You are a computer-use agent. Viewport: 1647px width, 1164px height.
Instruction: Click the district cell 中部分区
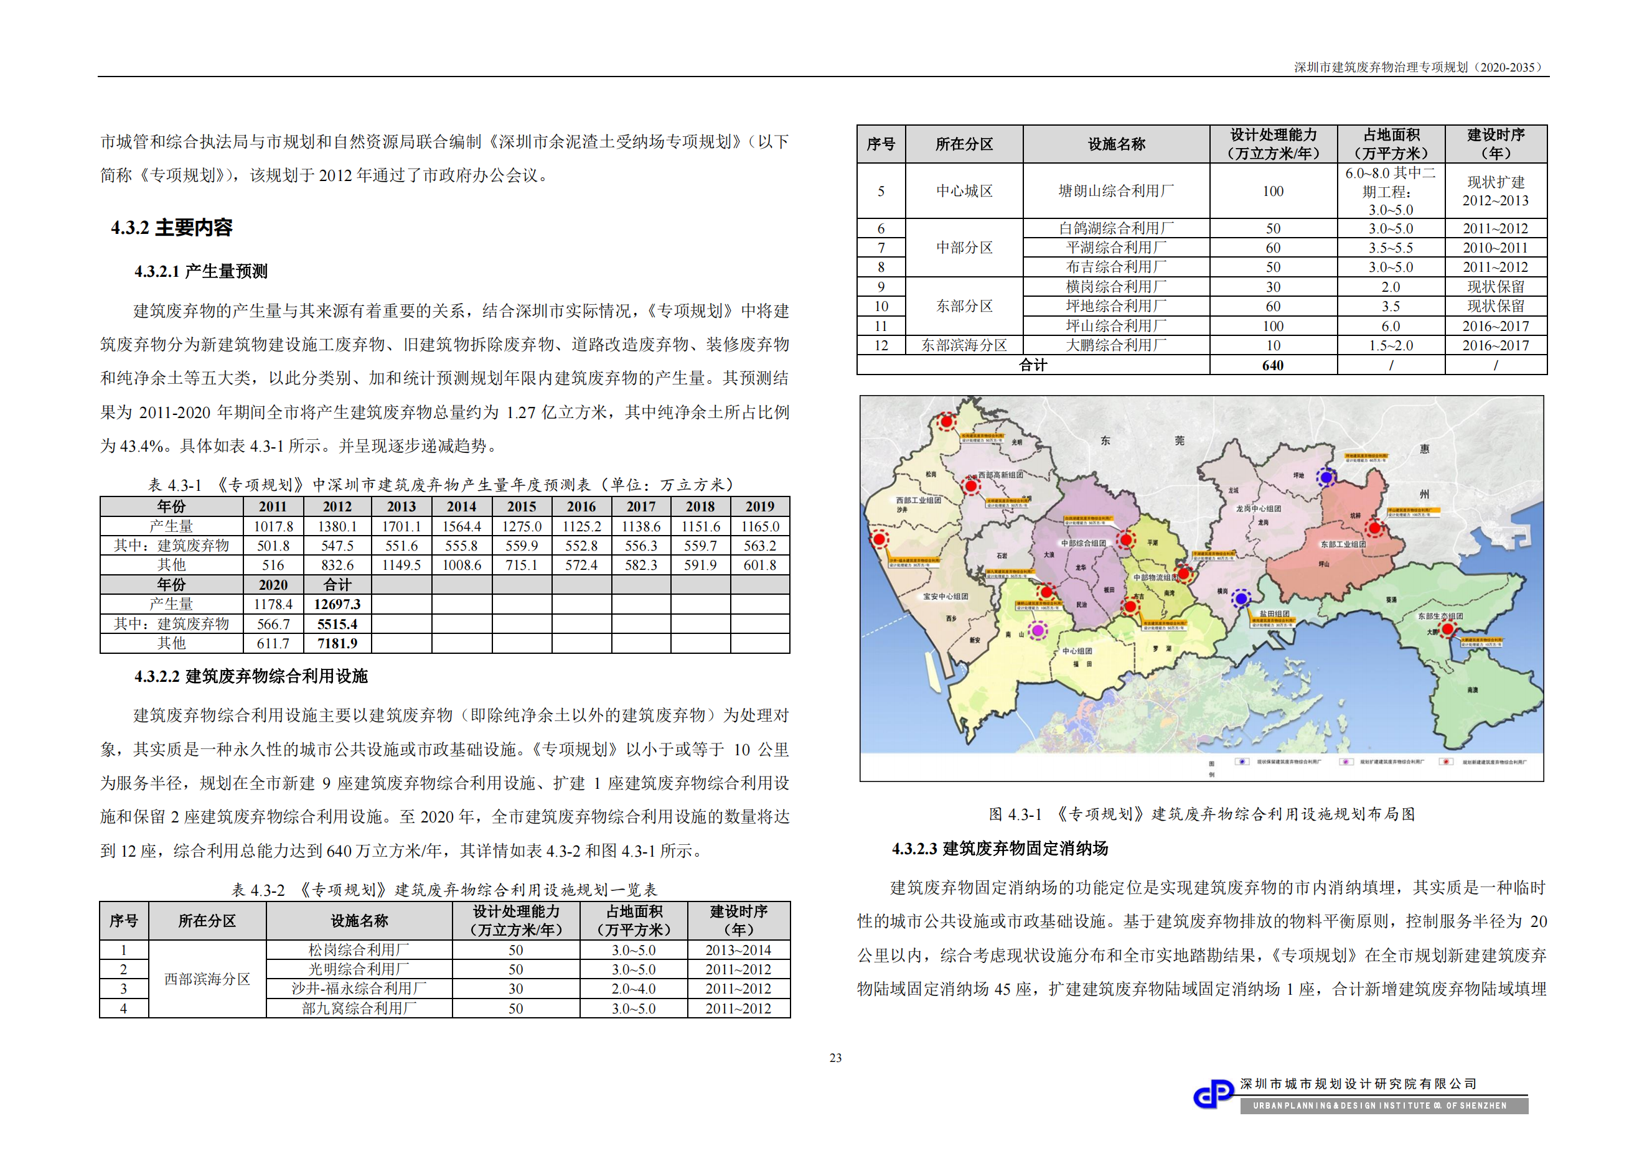(965, 247)
